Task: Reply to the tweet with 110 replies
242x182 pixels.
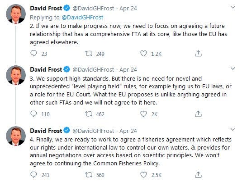Action: pos(33,114)
